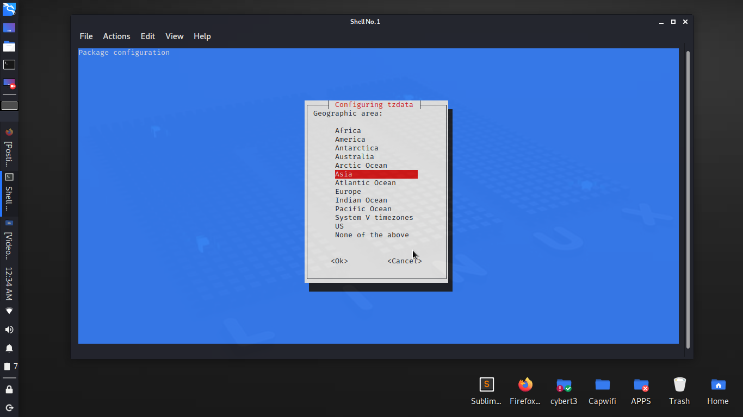Open the Home folder
743x417 pixels.
[717, 387]
